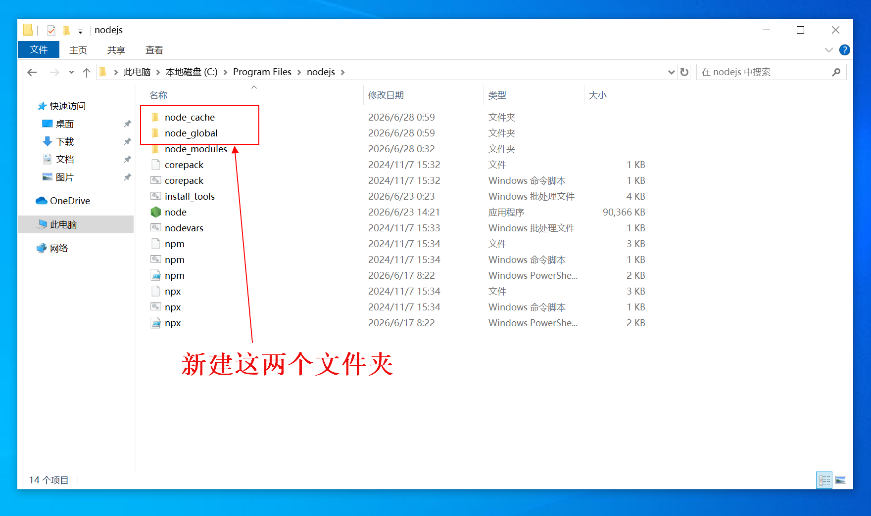Select the nodevars batch file icon
Viewport: 871px width, 516px height.
tap(155, 228)
